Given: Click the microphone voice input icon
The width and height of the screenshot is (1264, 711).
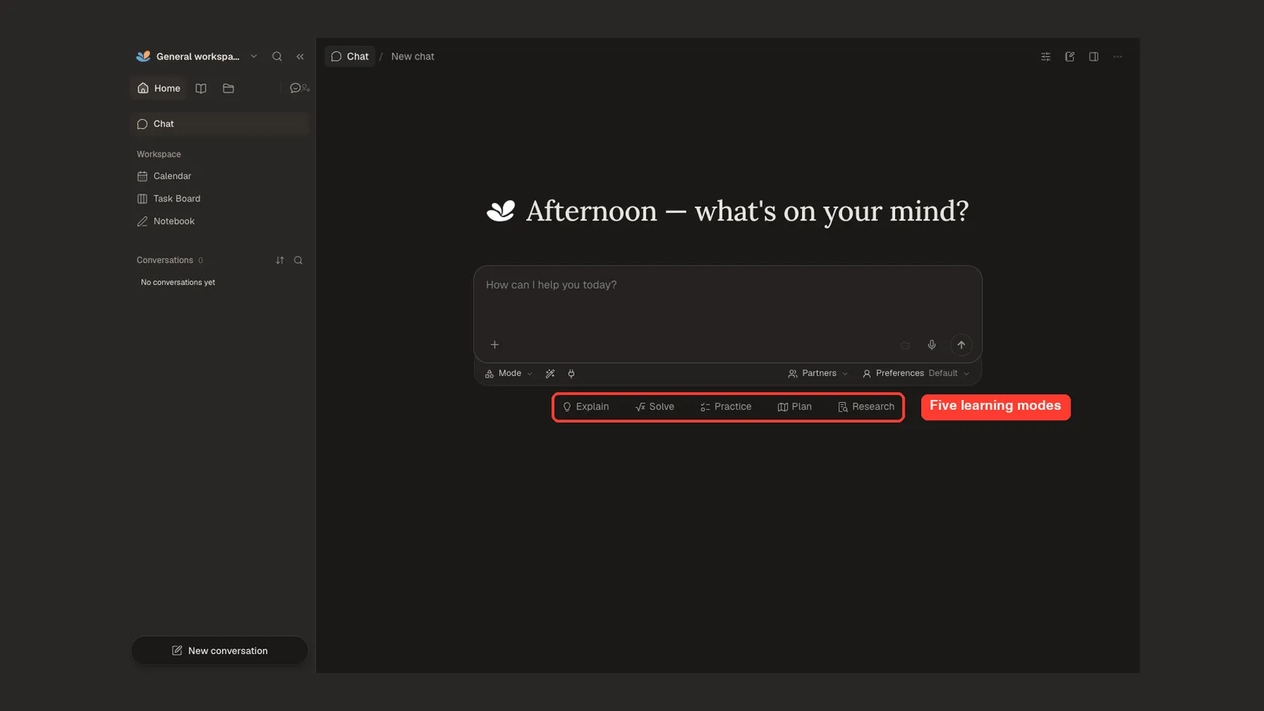Looking at the screenshot, I should click(x=932, y=345).
